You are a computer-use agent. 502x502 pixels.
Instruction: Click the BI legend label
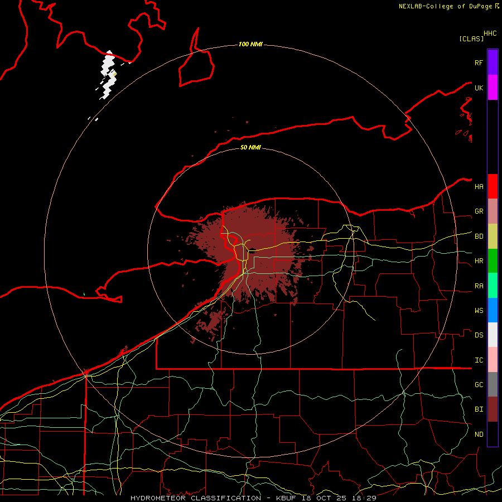[479, 409]
